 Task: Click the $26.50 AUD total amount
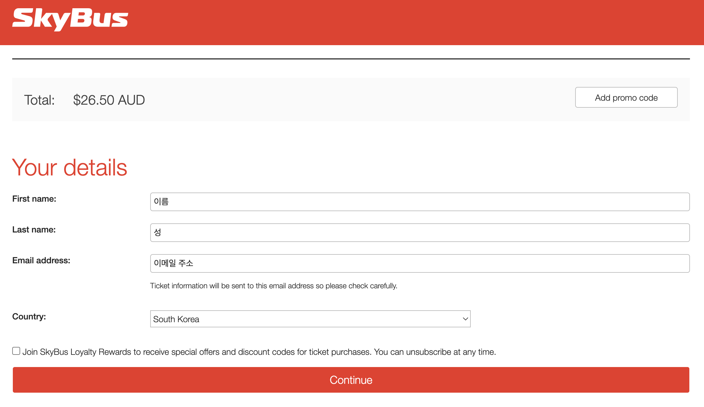click(109, 100)
